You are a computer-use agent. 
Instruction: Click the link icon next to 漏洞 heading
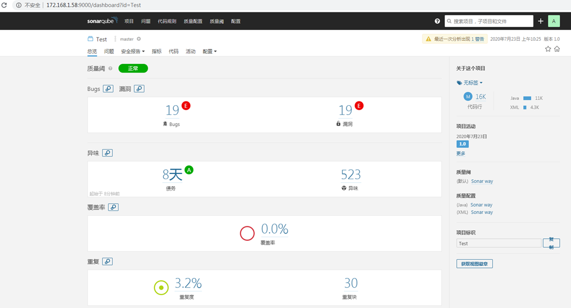click(139, 89)
